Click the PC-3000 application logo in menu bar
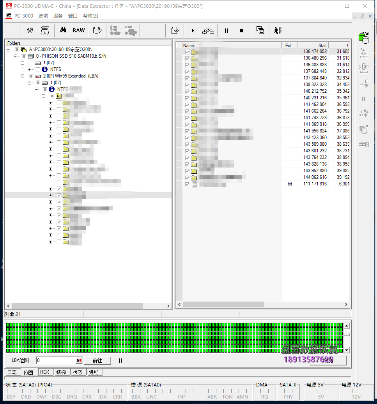This screenshot has height=404, width=377. tap(9, 16)
